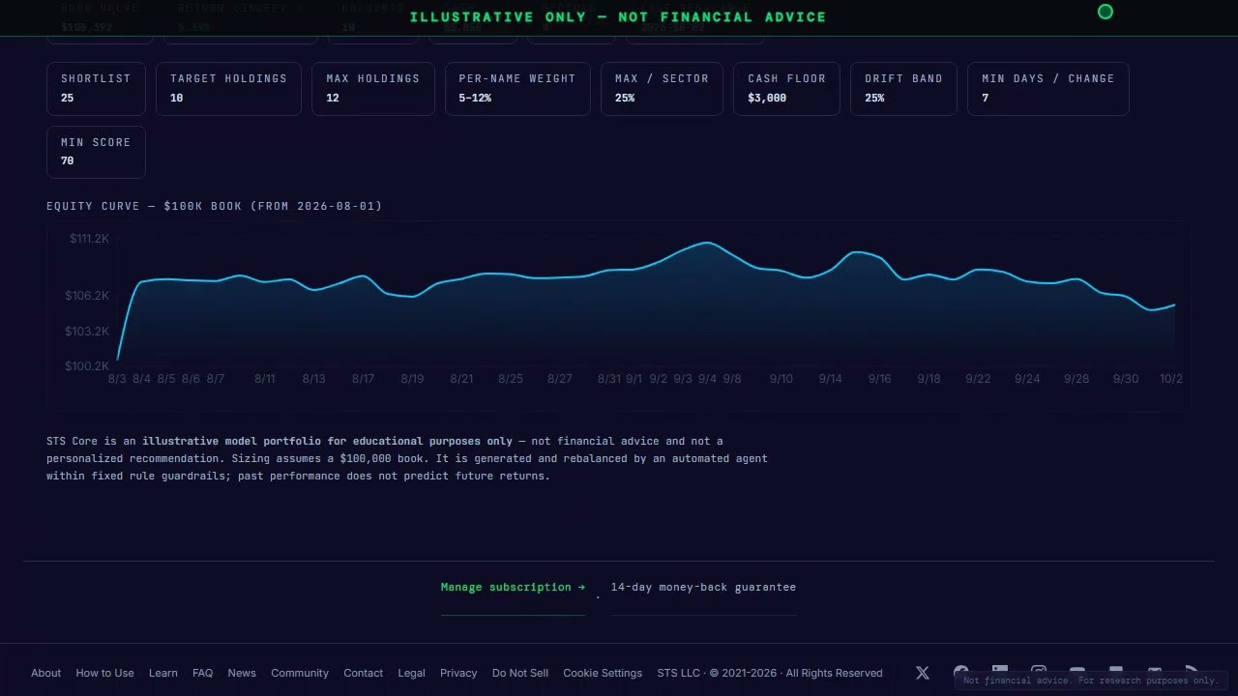
Task: Click the Illustrative Only banner text
Action: [618, 16]
